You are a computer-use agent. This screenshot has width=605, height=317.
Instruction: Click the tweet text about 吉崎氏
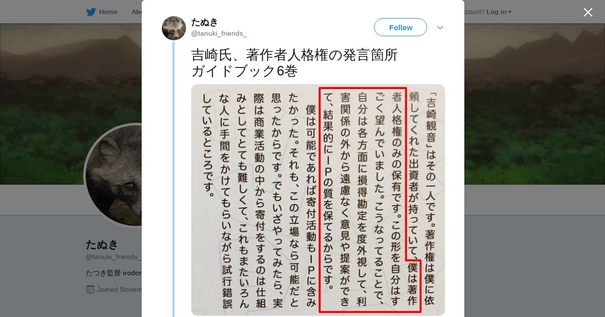[x=294, y=63]
